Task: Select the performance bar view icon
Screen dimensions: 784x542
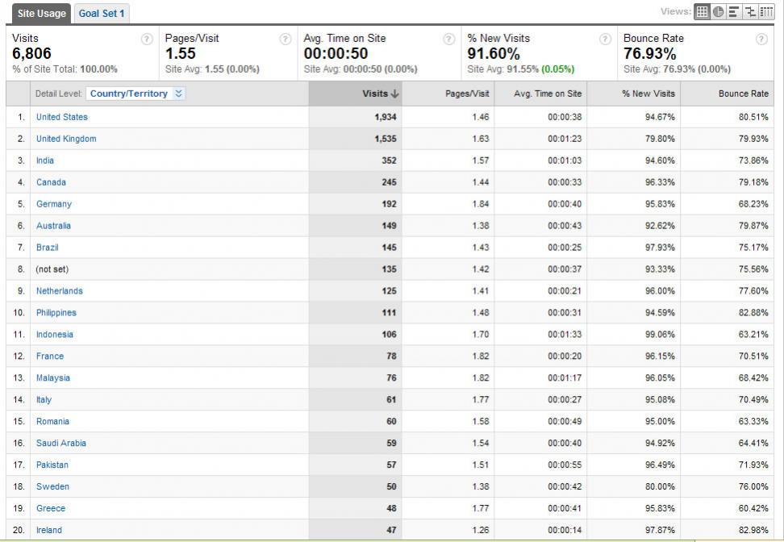Action: pyautogui.click(x=734, y=11)
